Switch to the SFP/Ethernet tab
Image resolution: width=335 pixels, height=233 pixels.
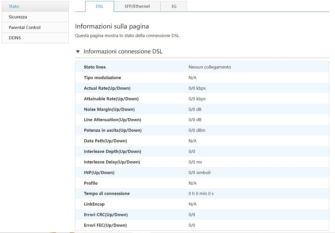pyautogui.click(x=137, y=7)
